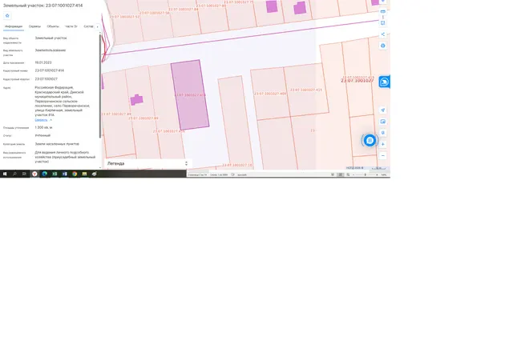The width and height of the screenshot is (513, 344).
Task: Click cadastral number value 23:07:1001027:414
Action: coord(50,70)
